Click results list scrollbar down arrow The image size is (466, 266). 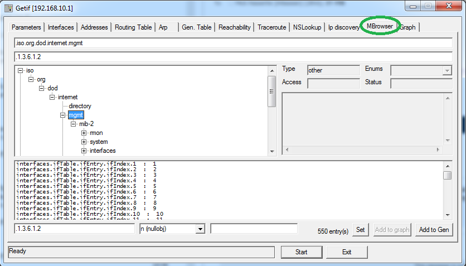coord(448,215)
